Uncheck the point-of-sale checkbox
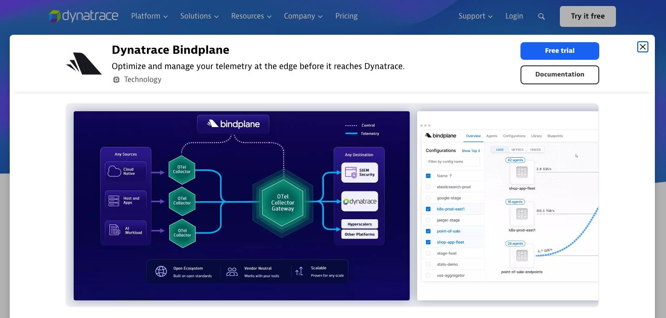 428,231
